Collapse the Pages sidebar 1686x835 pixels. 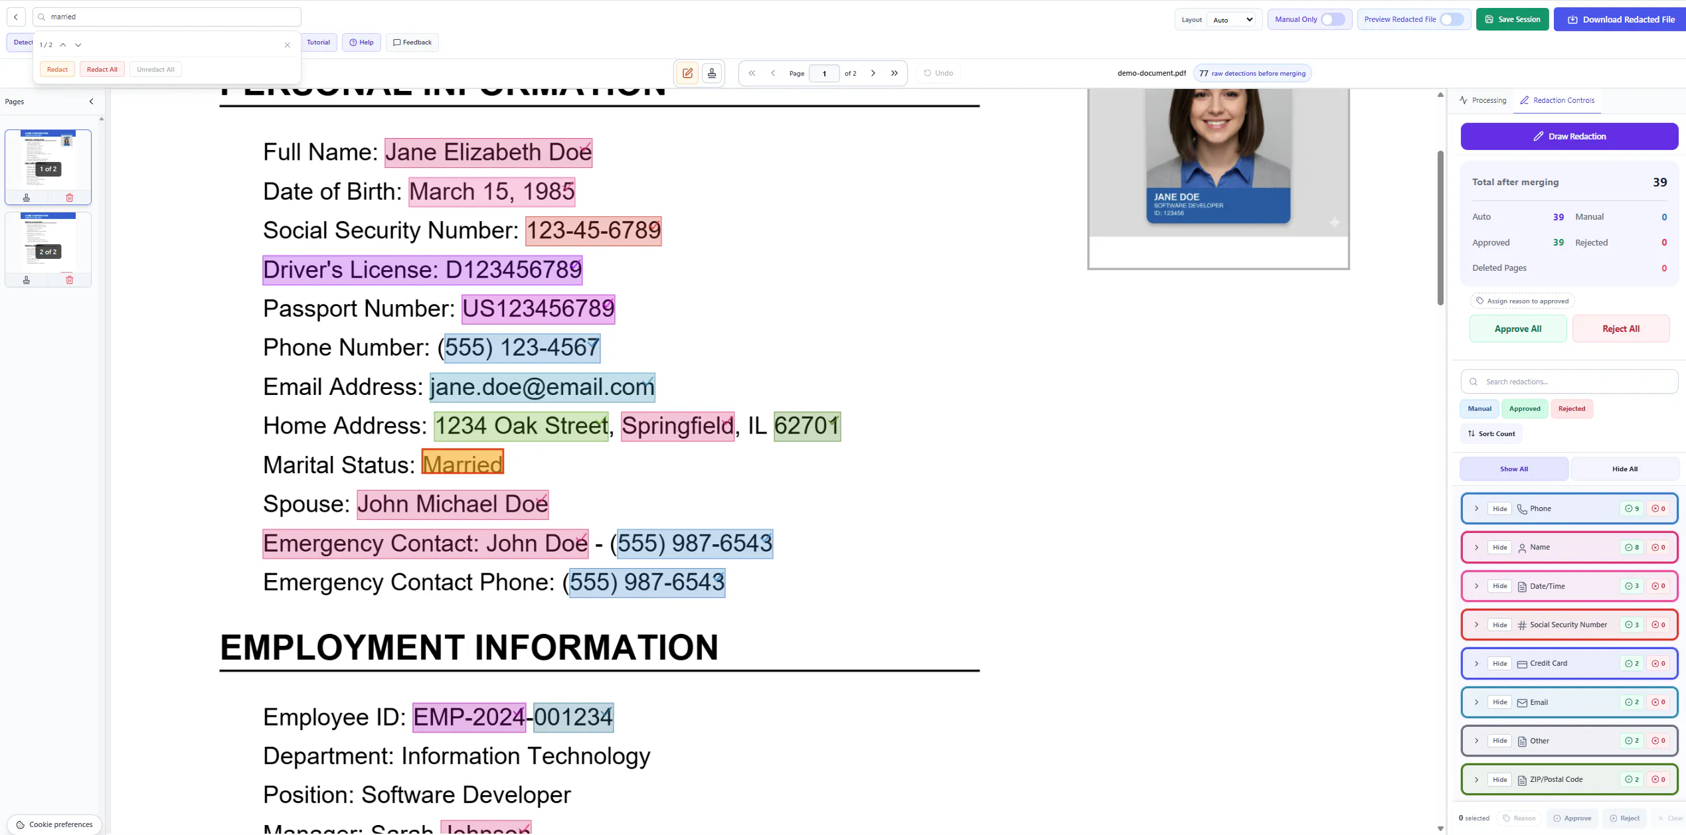(x=92, y=102)
